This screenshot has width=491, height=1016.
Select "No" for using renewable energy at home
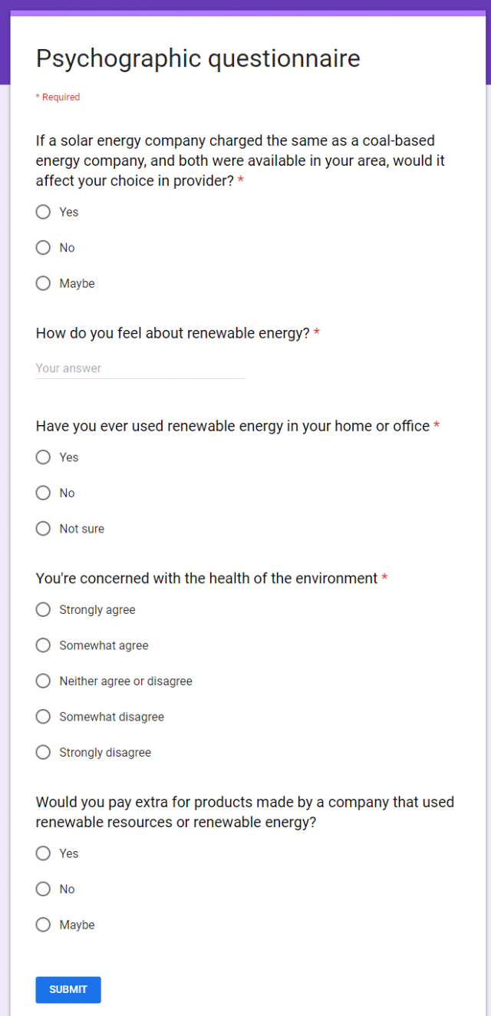point(43,493)
